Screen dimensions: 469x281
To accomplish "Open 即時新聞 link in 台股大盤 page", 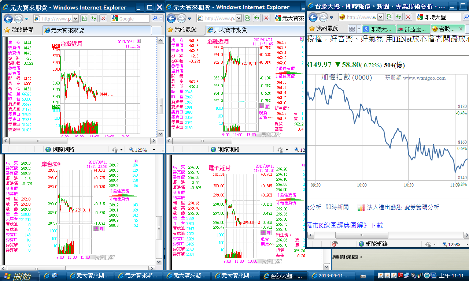I will 337,207.
